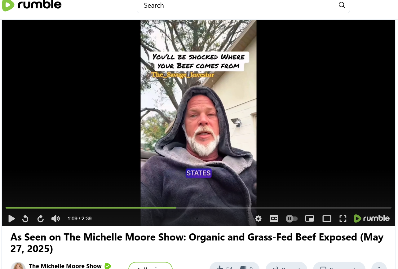Mute the video volume
Screen dimensions: 398x269
click(55, 218)
